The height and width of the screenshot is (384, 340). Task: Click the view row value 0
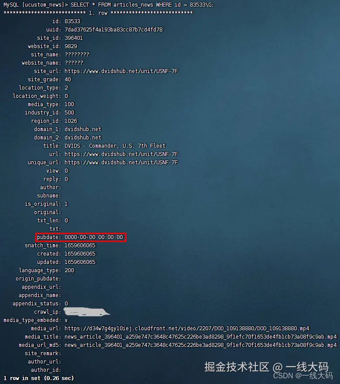coord(66,171)
